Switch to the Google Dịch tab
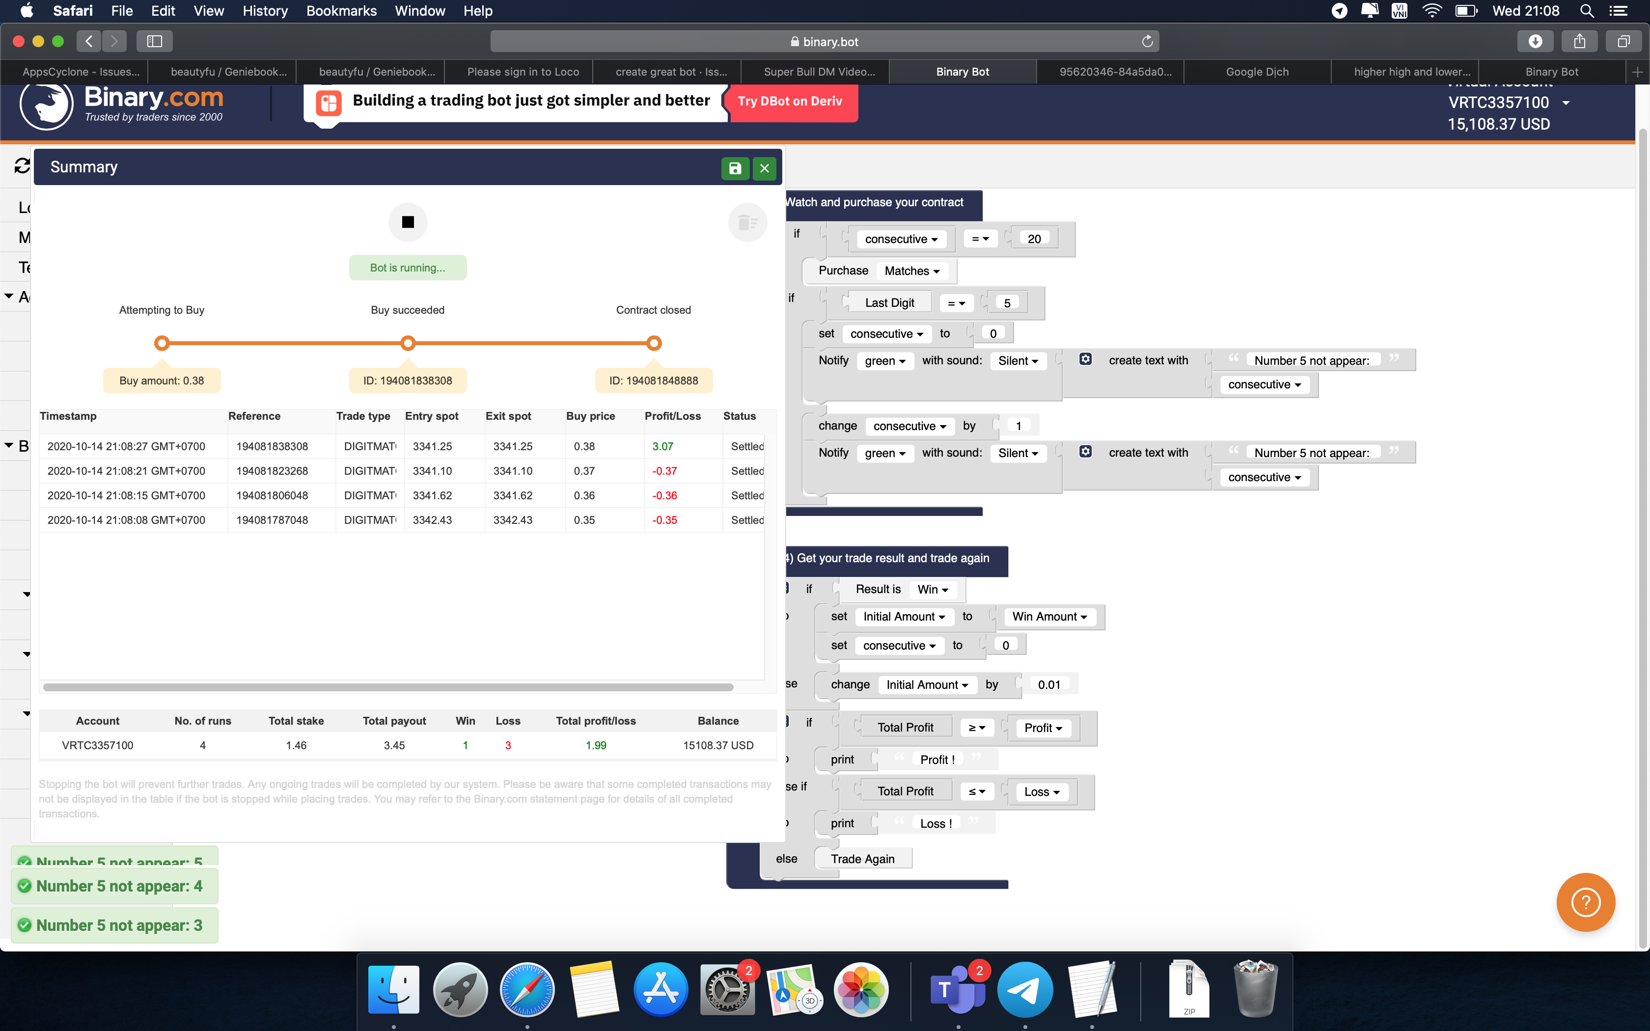1650x1031 pixels. coord(1257,72)
